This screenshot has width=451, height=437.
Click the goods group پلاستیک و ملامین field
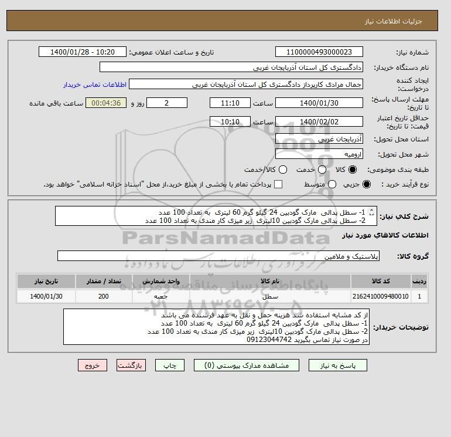pyautogui.click(x=218, y=256)
